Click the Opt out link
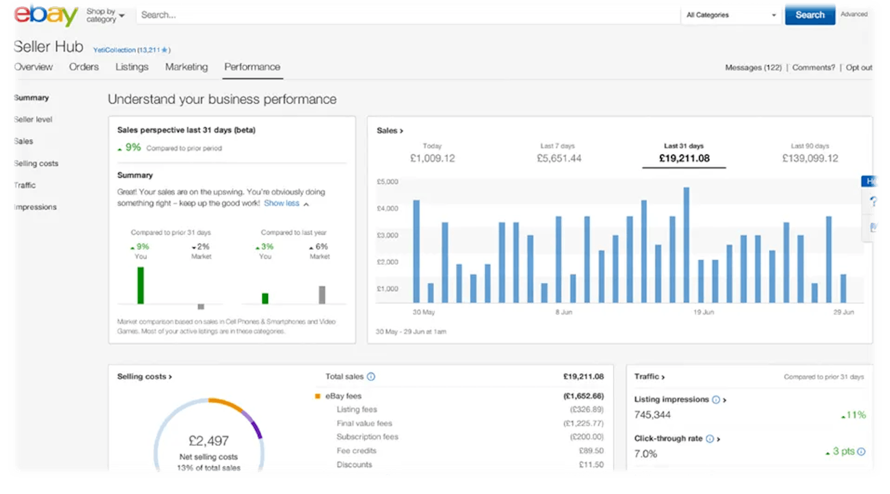This screenshot has width=890, height=494. pos(859,68)
